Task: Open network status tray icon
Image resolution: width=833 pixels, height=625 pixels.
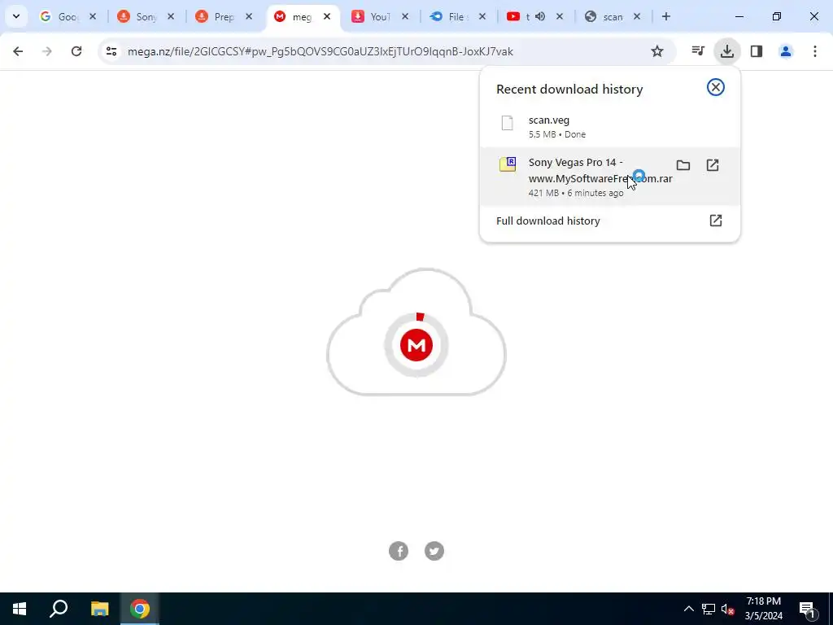Action: (x=709, y=609)
